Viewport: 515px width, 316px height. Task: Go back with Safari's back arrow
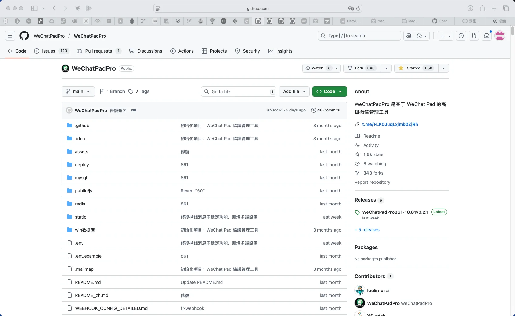(54, 8)
